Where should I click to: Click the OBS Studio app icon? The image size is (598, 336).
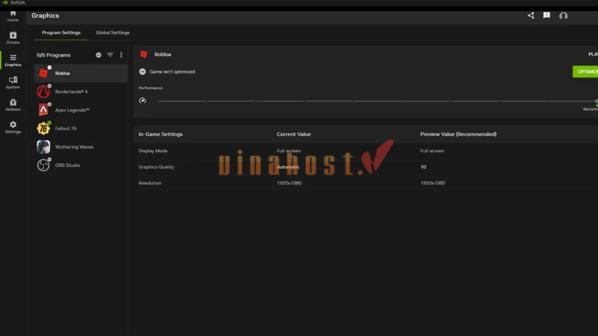(43, 165)
